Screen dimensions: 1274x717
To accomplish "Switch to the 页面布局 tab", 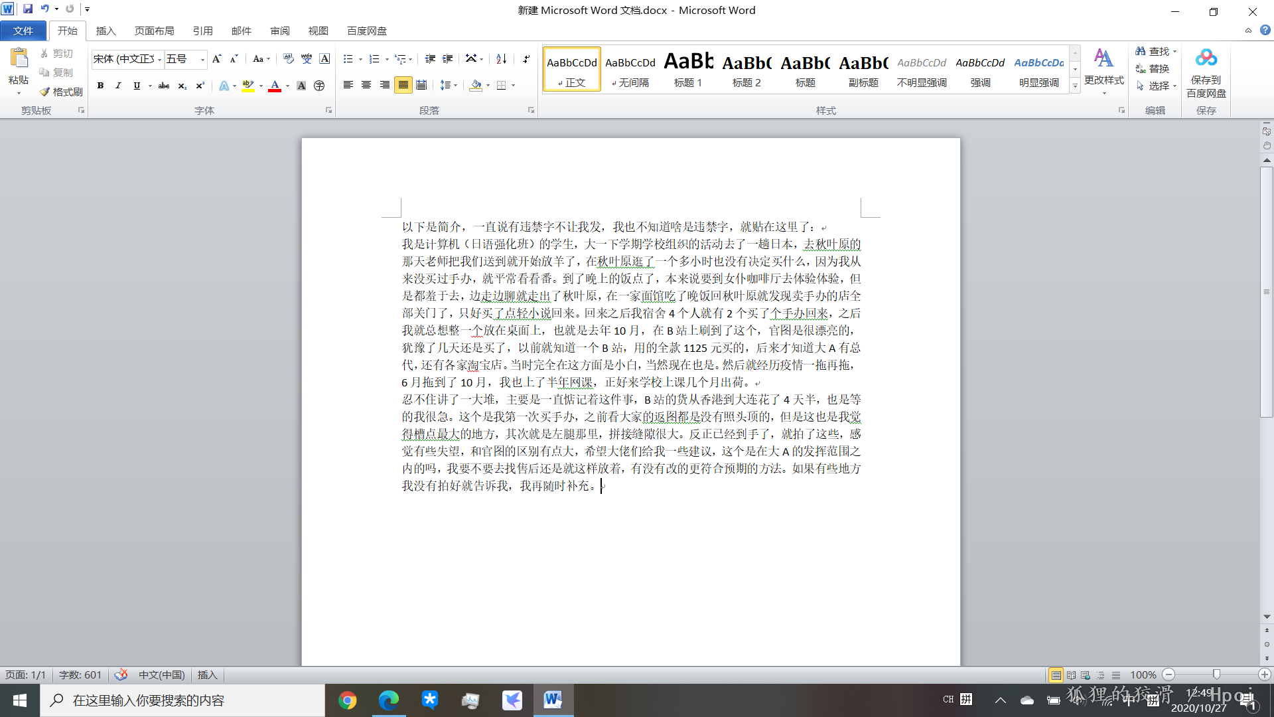I will (x=154, y=31).
